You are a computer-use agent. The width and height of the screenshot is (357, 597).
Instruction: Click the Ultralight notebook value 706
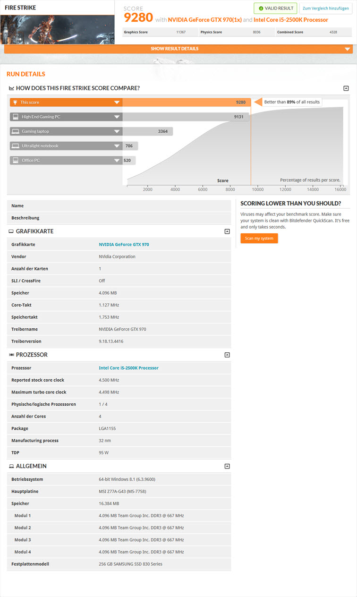pyautogui.click(x=129, y=146)
